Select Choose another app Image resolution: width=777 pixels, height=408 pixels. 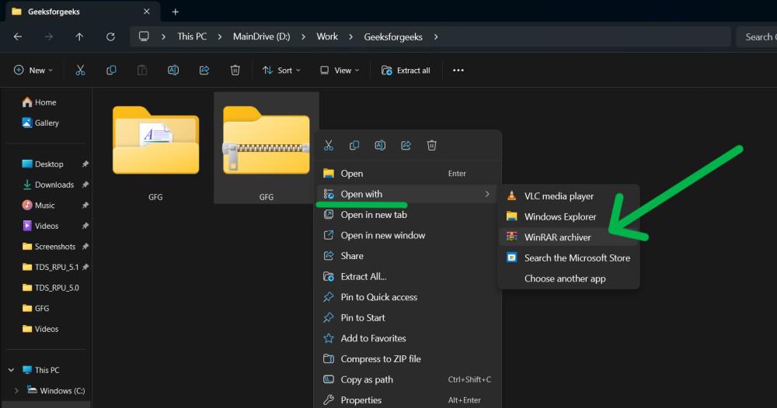tap(569, 278)
